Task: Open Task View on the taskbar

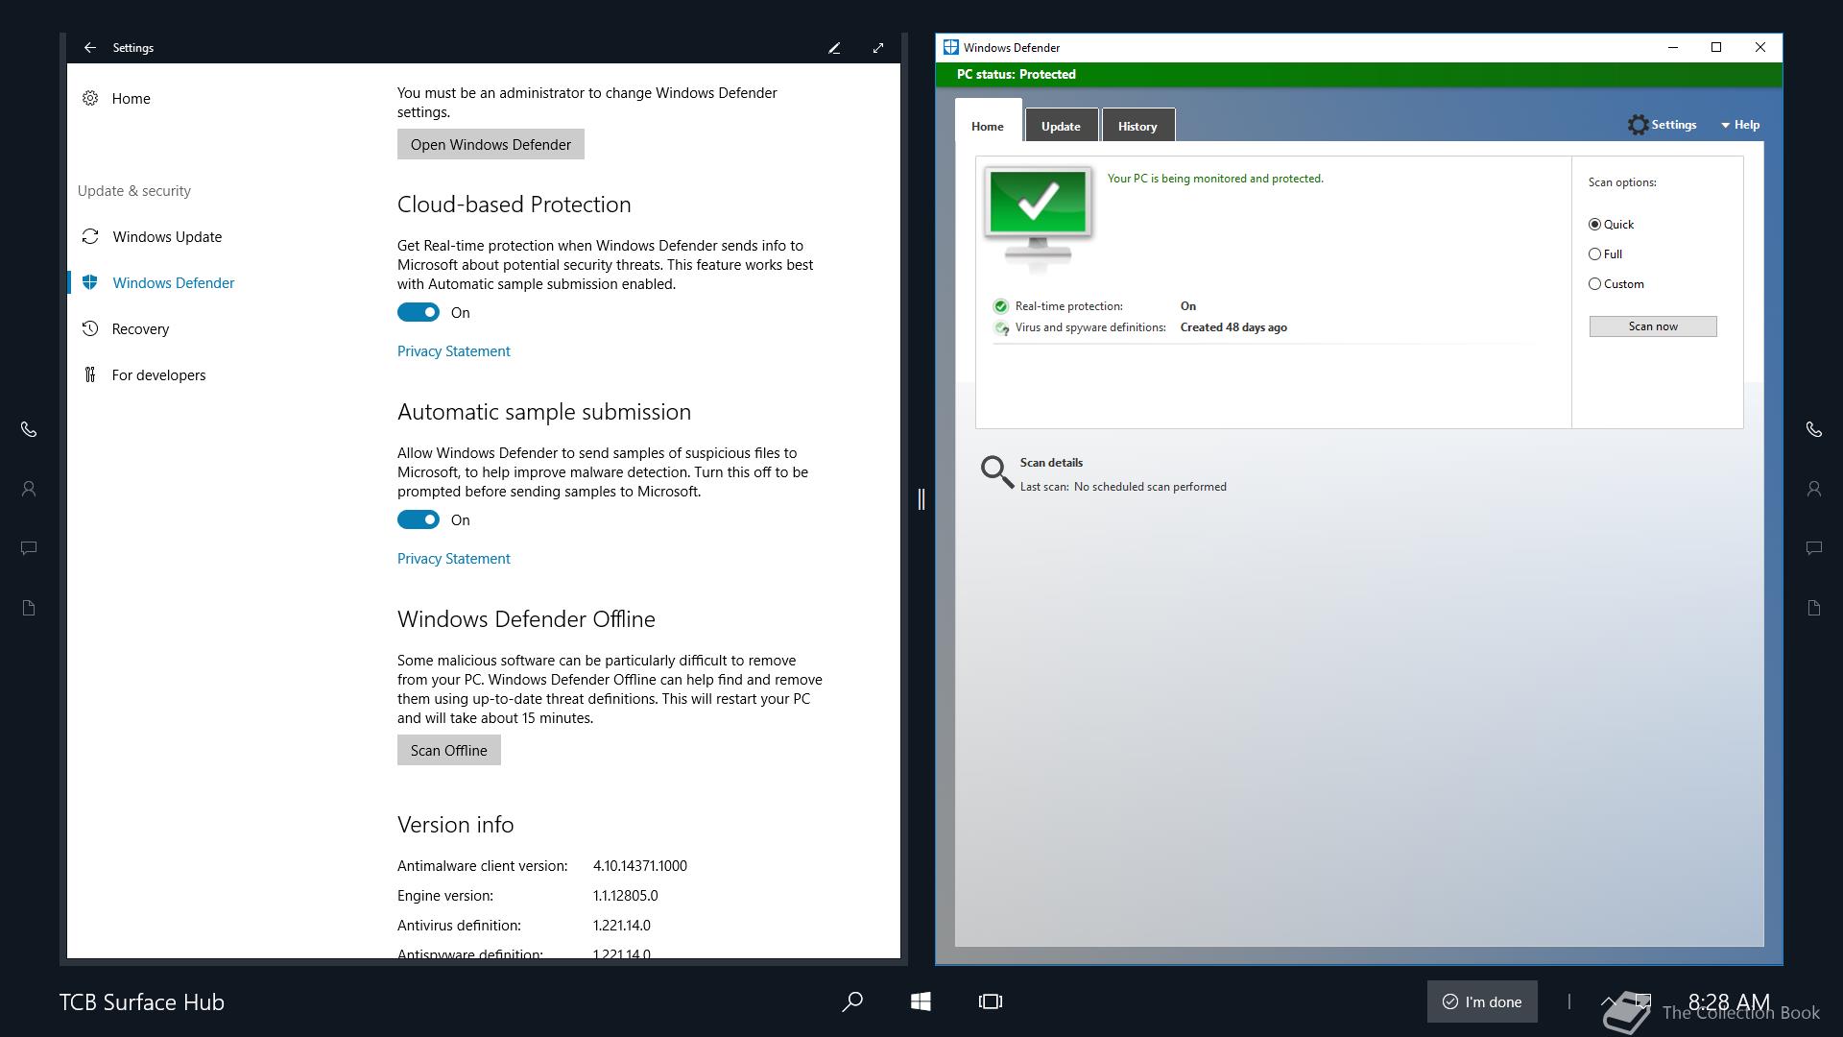Action: tap(991, 1001)
